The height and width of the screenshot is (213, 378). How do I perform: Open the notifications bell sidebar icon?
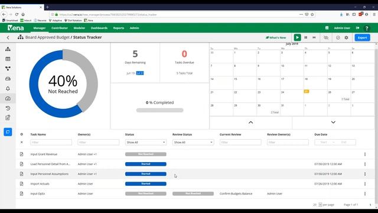[x=8, y=89]
